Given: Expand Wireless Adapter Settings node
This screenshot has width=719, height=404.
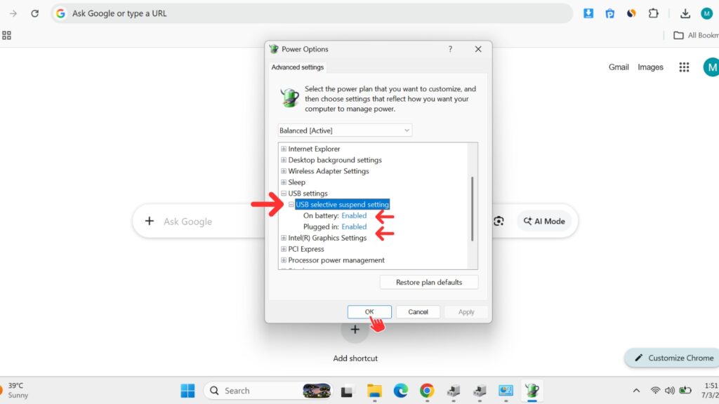Looking at the screenshot, I should pyautogui.click(x=284, y=171).
